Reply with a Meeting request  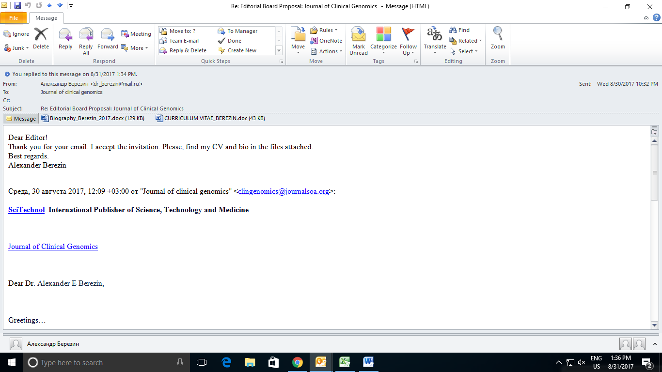(136, 34)
